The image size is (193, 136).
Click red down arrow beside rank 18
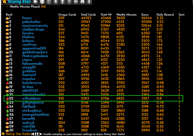[7, 83]
